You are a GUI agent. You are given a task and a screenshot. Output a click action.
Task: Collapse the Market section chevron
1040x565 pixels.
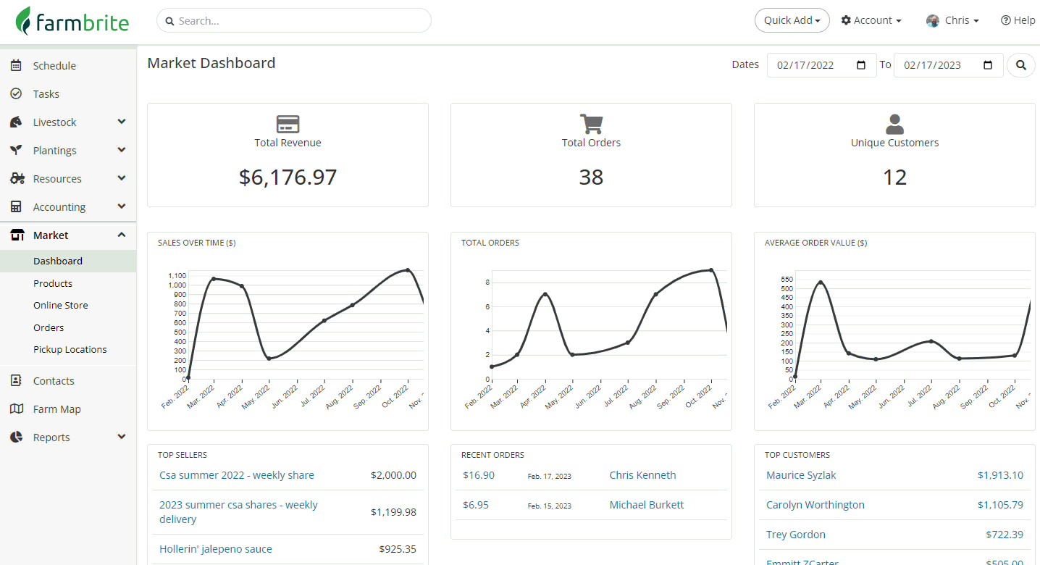(122, 235)
